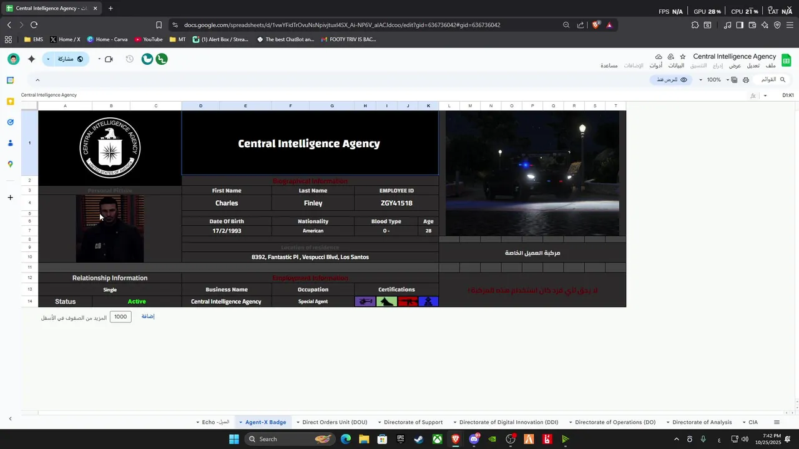Start a Meet call with camera icon

(x=109, y=59)
